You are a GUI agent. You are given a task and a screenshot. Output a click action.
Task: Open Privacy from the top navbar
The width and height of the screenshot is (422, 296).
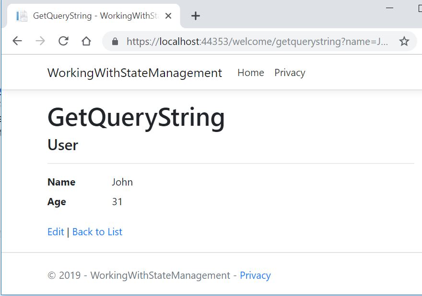click(290, 73)
